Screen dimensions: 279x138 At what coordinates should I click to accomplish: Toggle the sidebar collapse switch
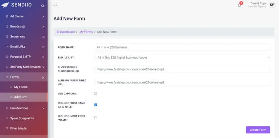pyautogui.click(x=43, y=6)
